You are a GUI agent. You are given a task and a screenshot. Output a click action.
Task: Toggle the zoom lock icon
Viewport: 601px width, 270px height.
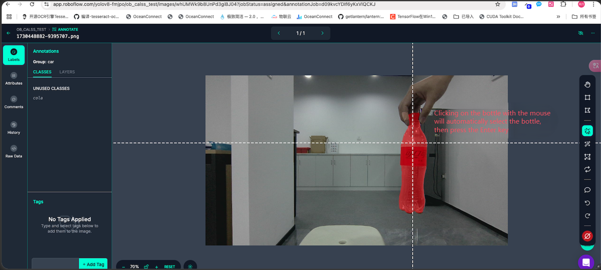click(146, 267)
